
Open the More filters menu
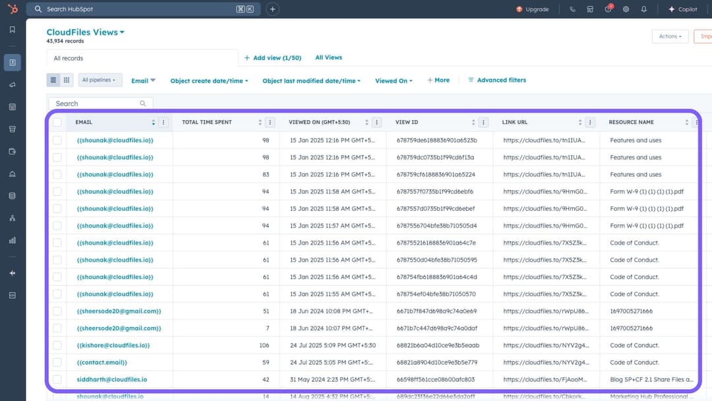pos(438,80)
